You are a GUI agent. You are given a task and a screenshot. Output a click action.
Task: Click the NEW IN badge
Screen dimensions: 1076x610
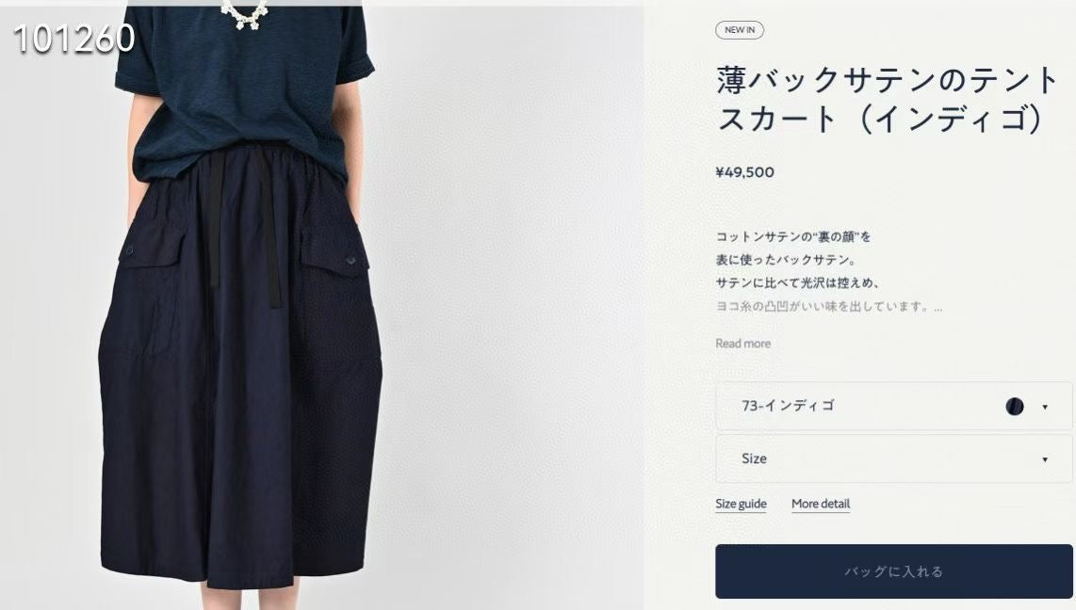tap(739, 30)
